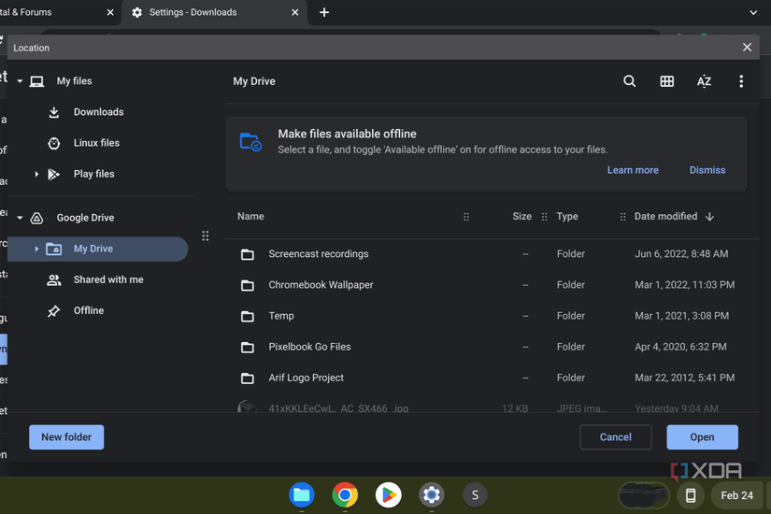771x514 pixels.
Task: Open the search icon in My Drive toolbar
Action: point(629,81)
